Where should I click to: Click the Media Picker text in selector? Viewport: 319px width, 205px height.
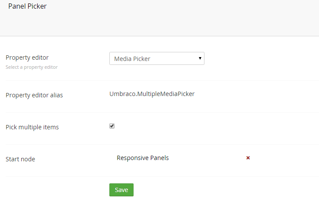coord(132,58)
